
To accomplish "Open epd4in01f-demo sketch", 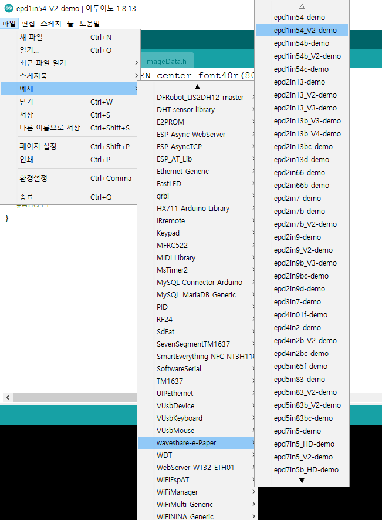I will pyautogui.click(x=302, y=315).
